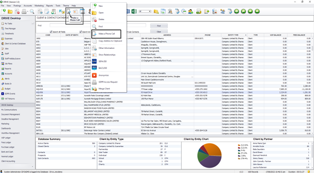Open Nominal Ledger sidebar group
The height and width of the screenshot is (173, 314).
pyautogui.click(x=7, y=156)
